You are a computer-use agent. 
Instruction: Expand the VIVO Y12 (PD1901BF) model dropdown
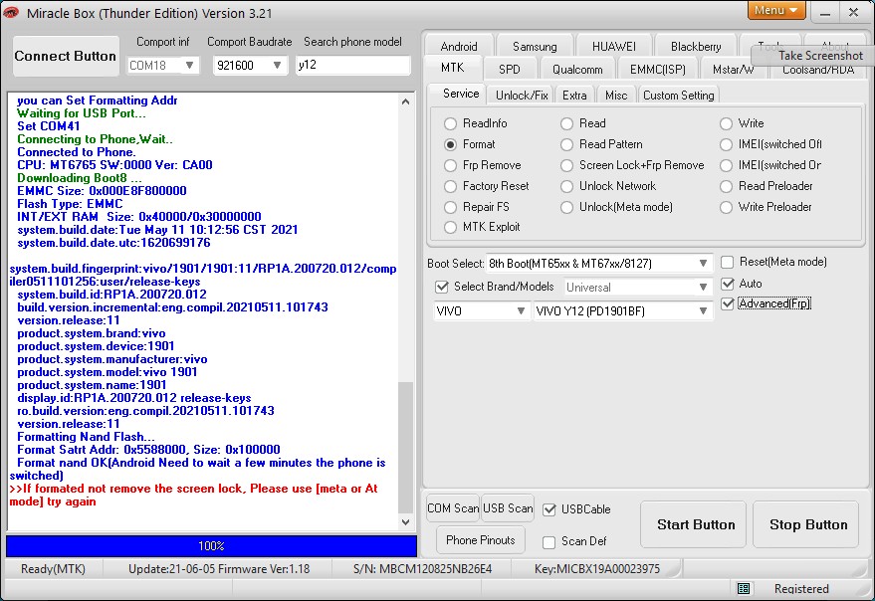coord(703,310)
